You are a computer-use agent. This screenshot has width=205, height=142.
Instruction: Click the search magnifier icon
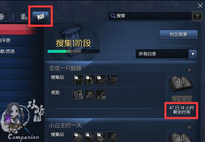pos(113,16)
